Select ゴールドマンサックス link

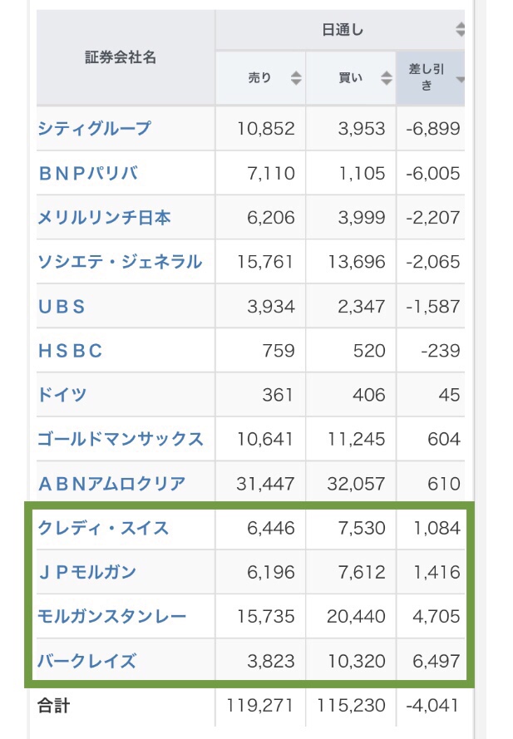click(x=121, y=439)
